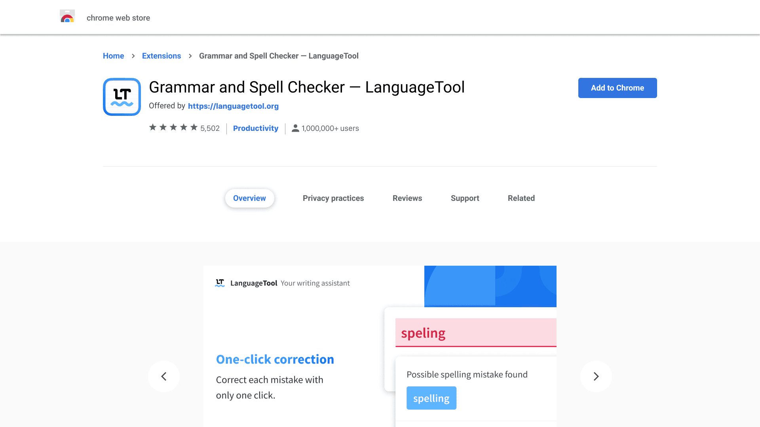Viewport: 760px width, 427px height.
Task: Go to the previous screenshot with left arrow
Action: (x=164, y=376)
